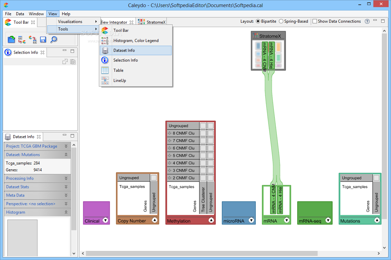Image resolution: width=391 pixels, height=260 pixels.
Task: Close the Dataset Info tab
Action: (x=39, y=137)
